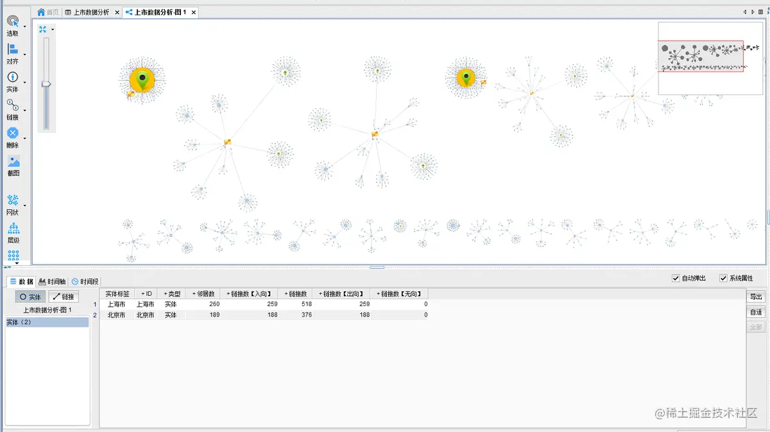
Task: Expand the 选取 tool dropdown arrow
Action: pyautogui.click(x=25, y=27)
